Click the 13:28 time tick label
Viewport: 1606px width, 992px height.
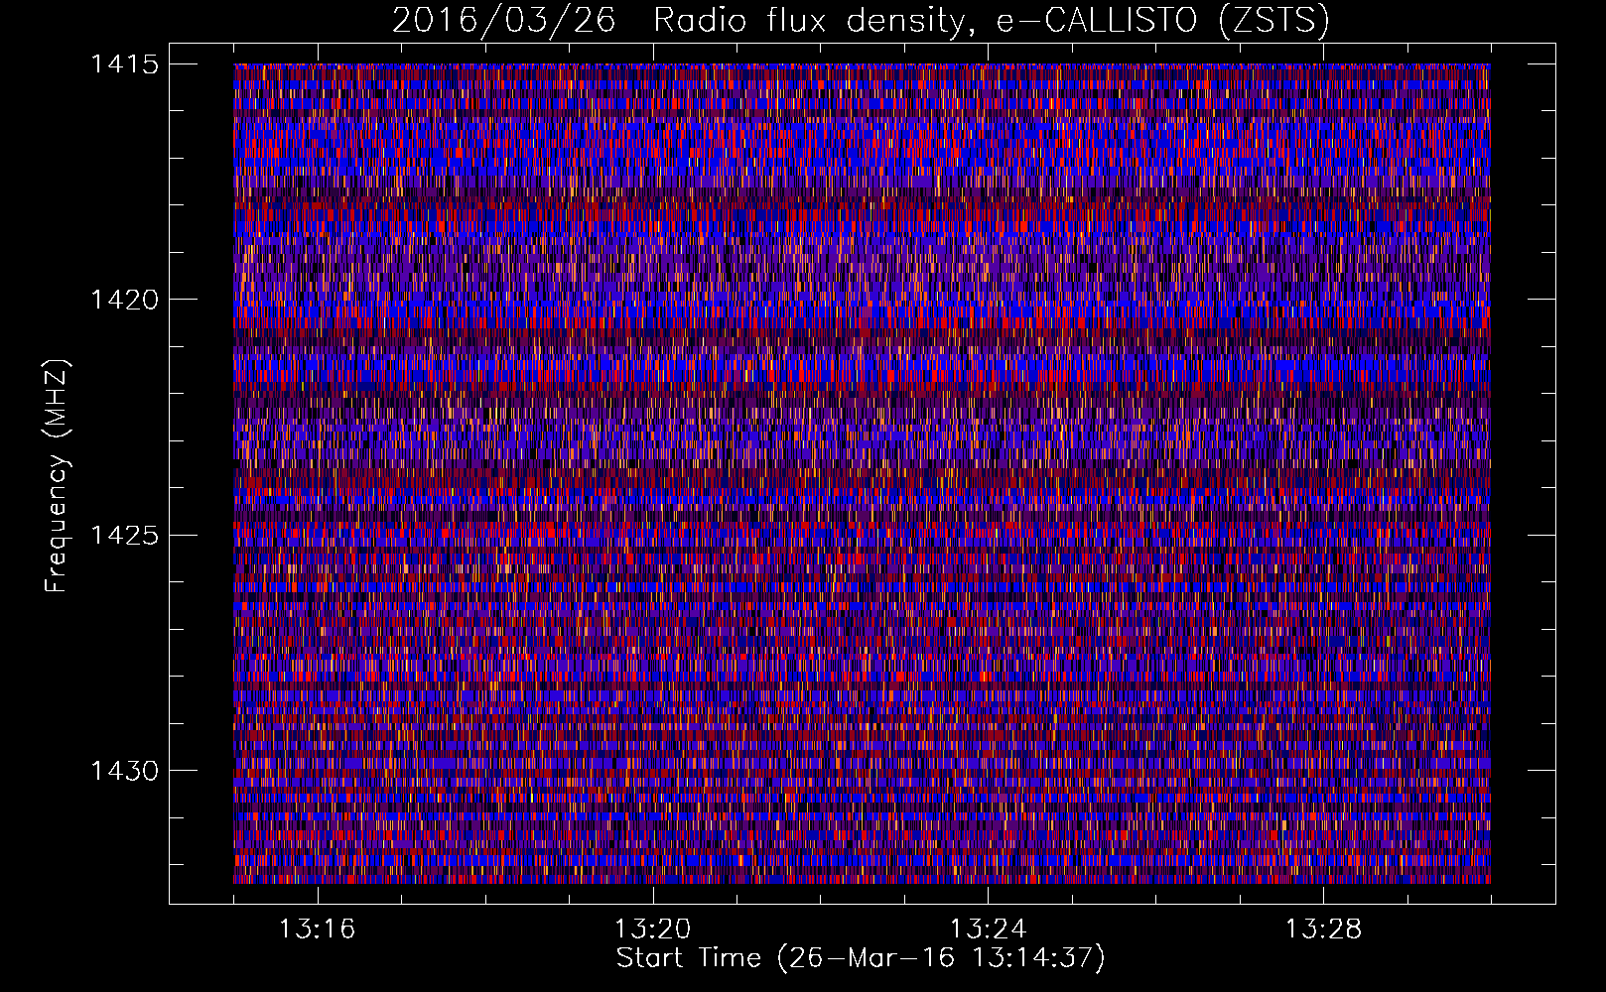[x=1323, y=930]
